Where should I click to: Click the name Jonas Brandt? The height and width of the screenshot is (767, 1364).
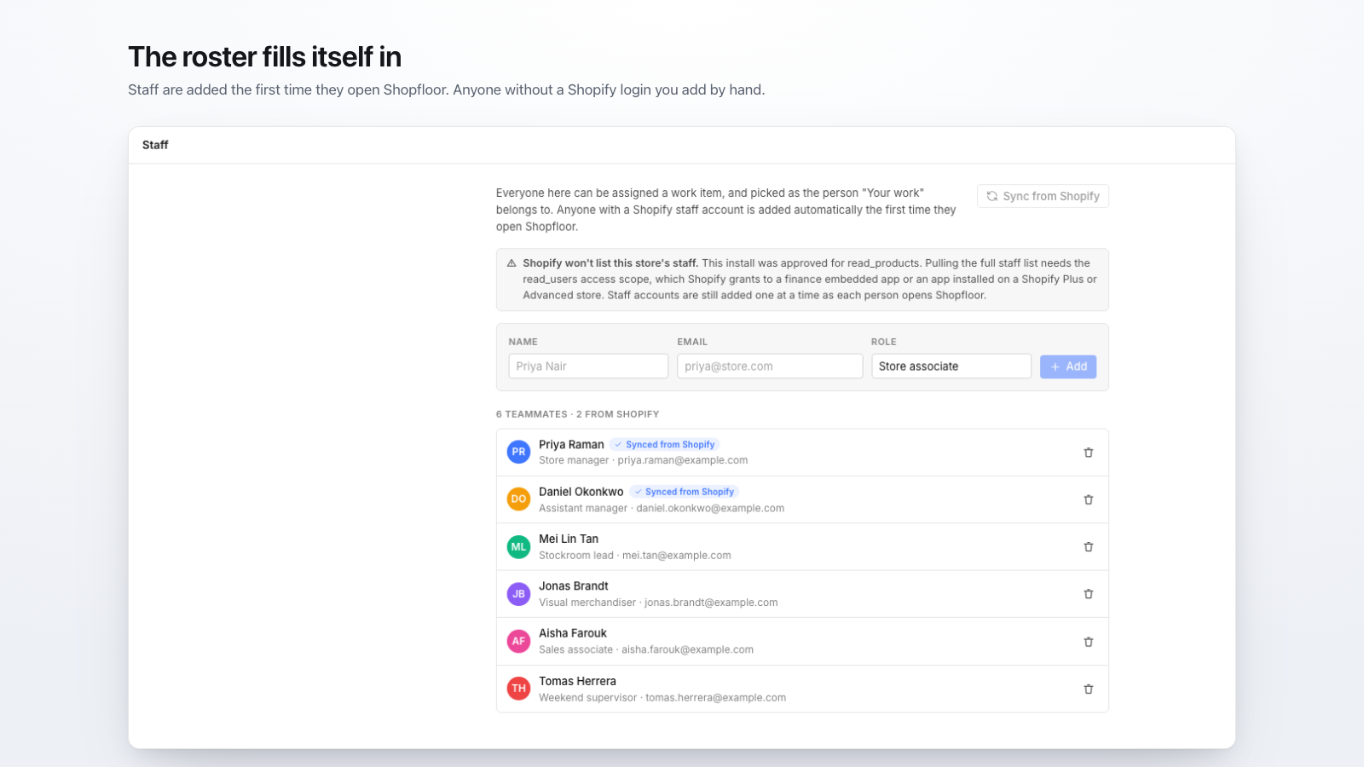click(x=574, y=586)
